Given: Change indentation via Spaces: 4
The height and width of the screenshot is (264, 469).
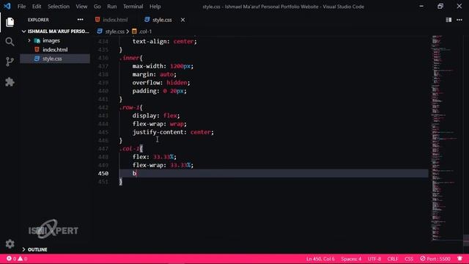Looking at the screenshot, I should pyautogui.click(x=351, y=259).
